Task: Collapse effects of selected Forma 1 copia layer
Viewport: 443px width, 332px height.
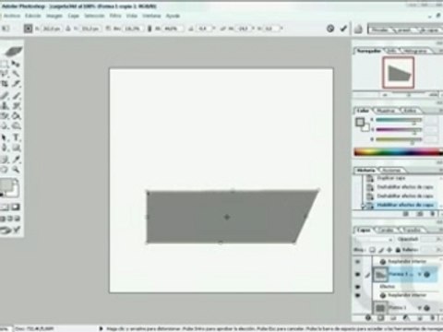Action: coord(420,274)
